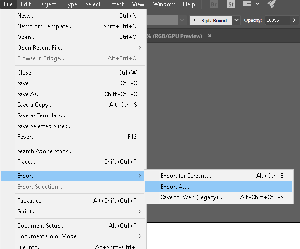The height and width of the screenshot is (249, 300).
Task: Open the brush definition dropdown arrow
Action: coord(236,20)
